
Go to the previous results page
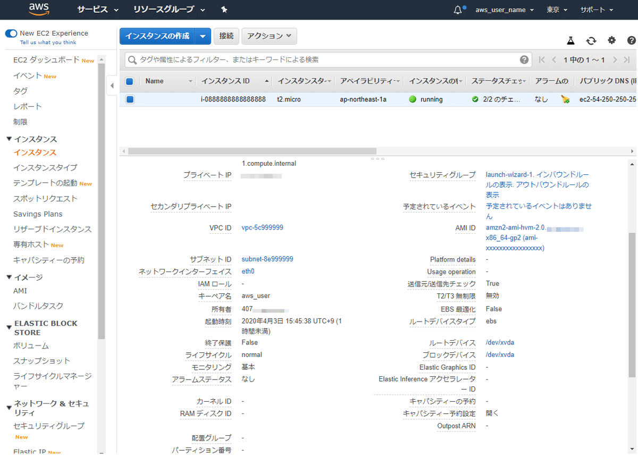click(555, 60)
